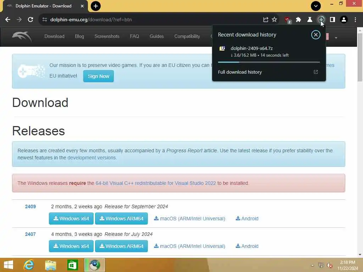363x272 pixels.
Task: Open the Extensions puzzle-piece menu
Action: pyautogui.click(x=298, y=20)
